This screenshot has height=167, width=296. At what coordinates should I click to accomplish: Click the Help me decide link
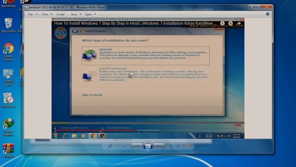point(92,95)
